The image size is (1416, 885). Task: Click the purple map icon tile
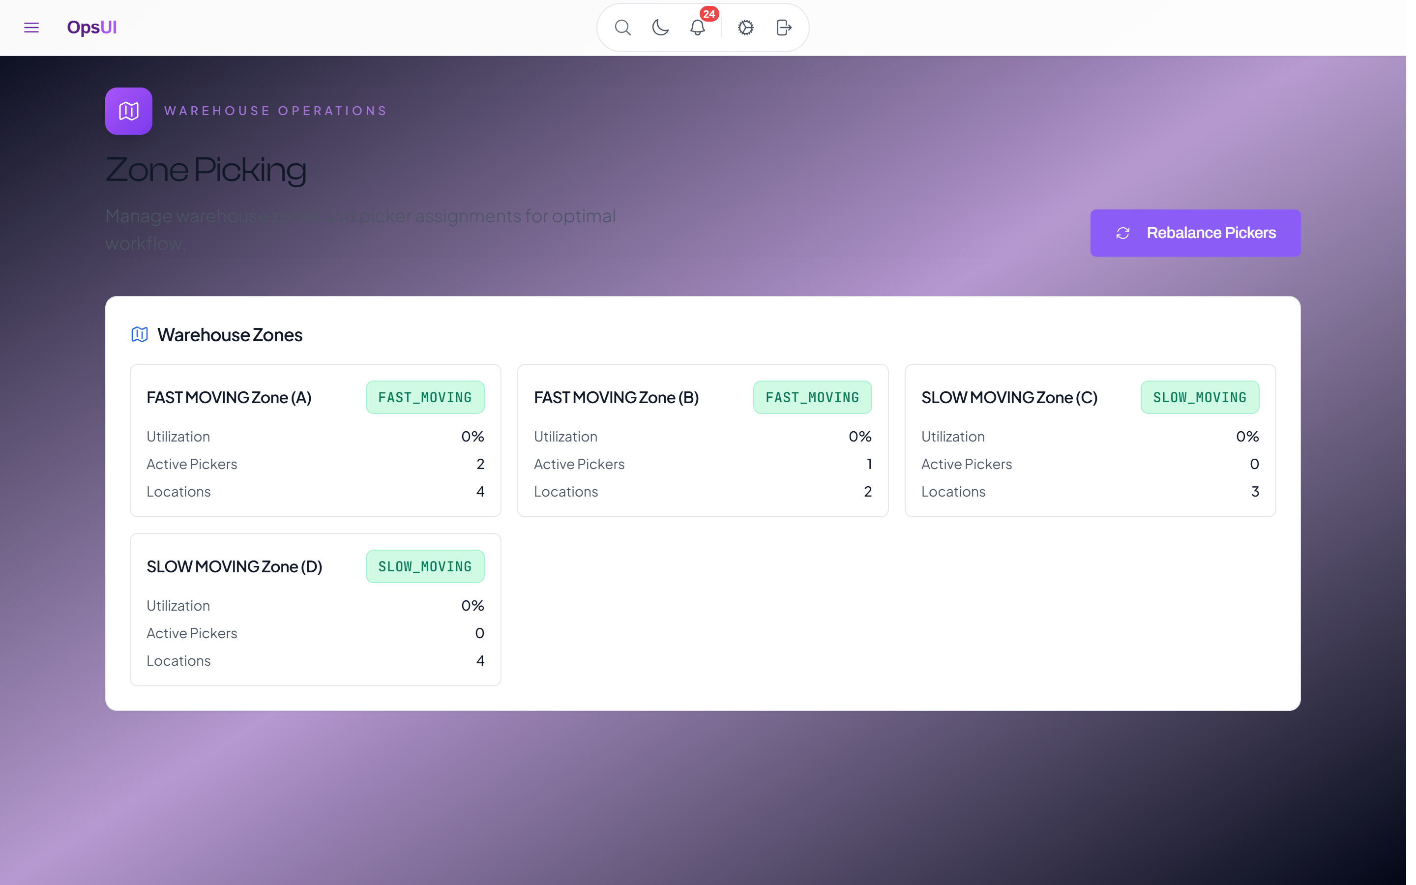click(x=129, y=111)
